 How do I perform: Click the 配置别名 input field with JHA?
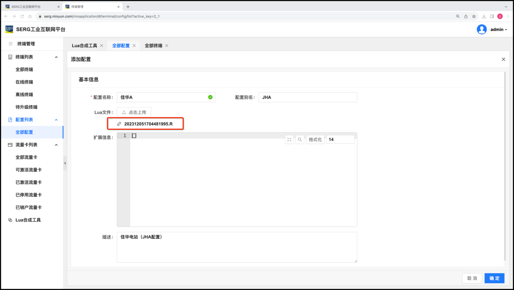pos(308,97)
